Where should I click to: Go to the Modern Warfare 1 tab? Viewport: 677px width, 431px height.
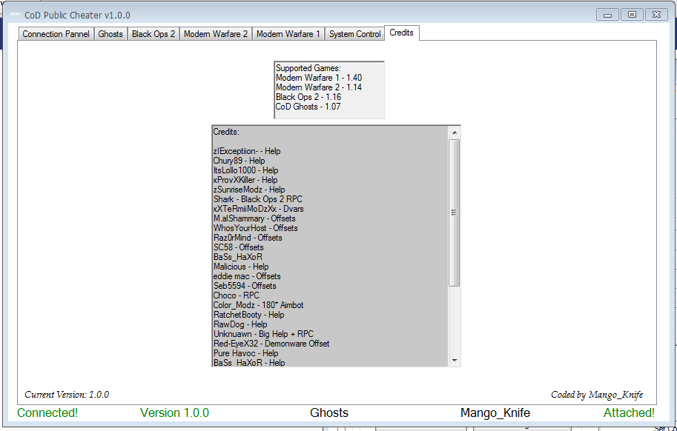tap(288, 34)
